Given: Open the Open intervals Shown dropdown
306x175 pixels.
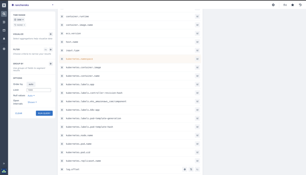Looking at the screenshot, I should 32,102.
